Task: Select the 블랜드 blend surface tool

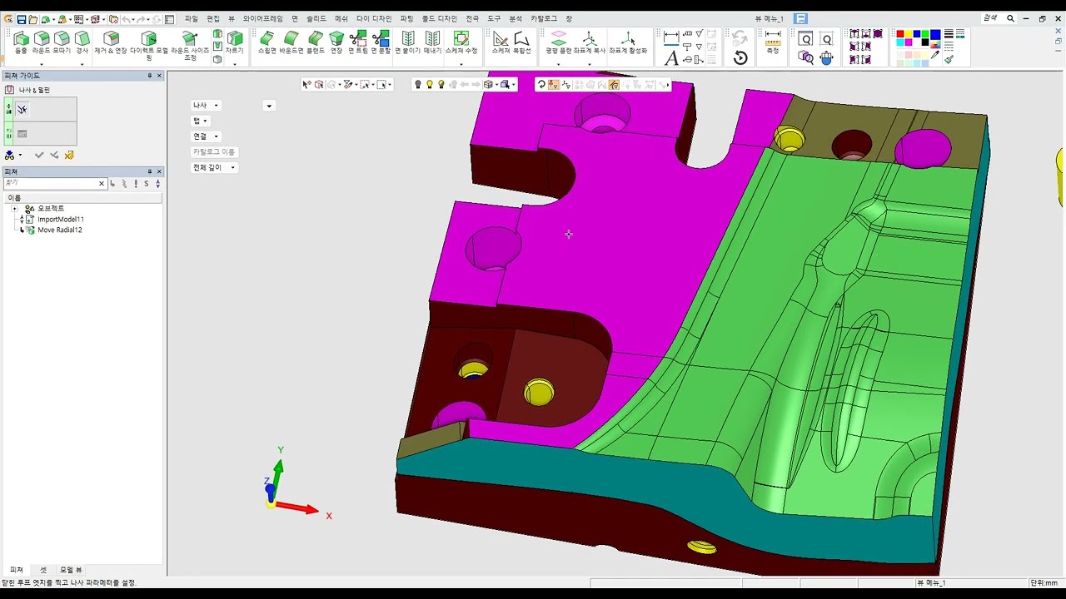Action: (316, 43)
